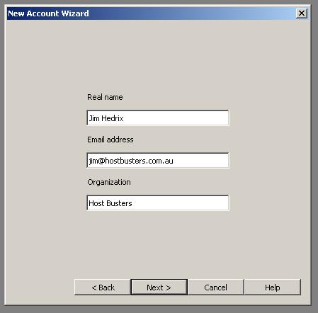Click the Next > button
Screen dimensions: 318x313
[x=159, y=287]
